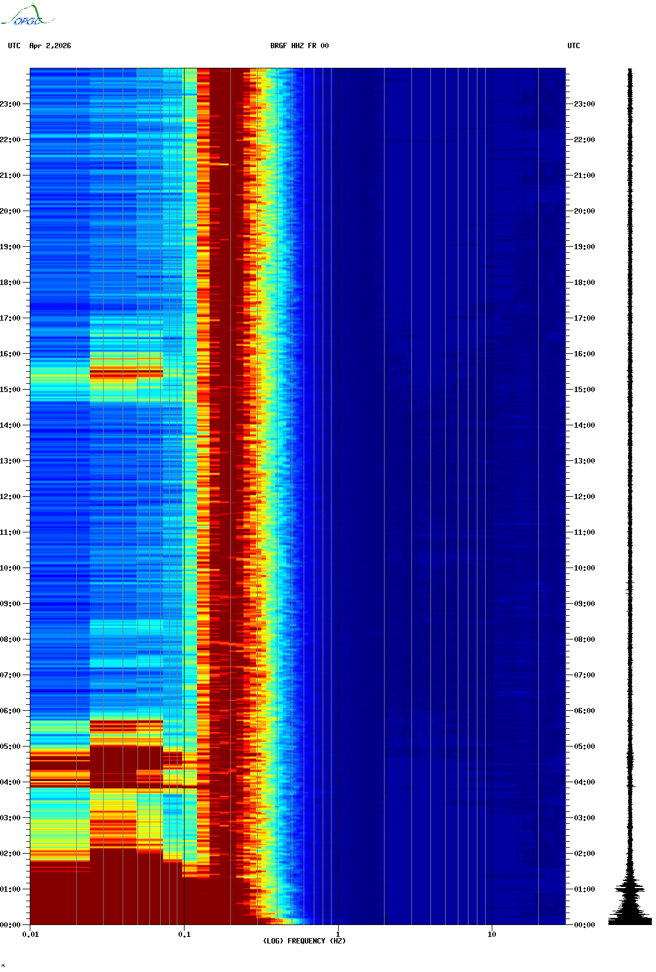Click the 18:00 time label on right axis

coord(584,283)
